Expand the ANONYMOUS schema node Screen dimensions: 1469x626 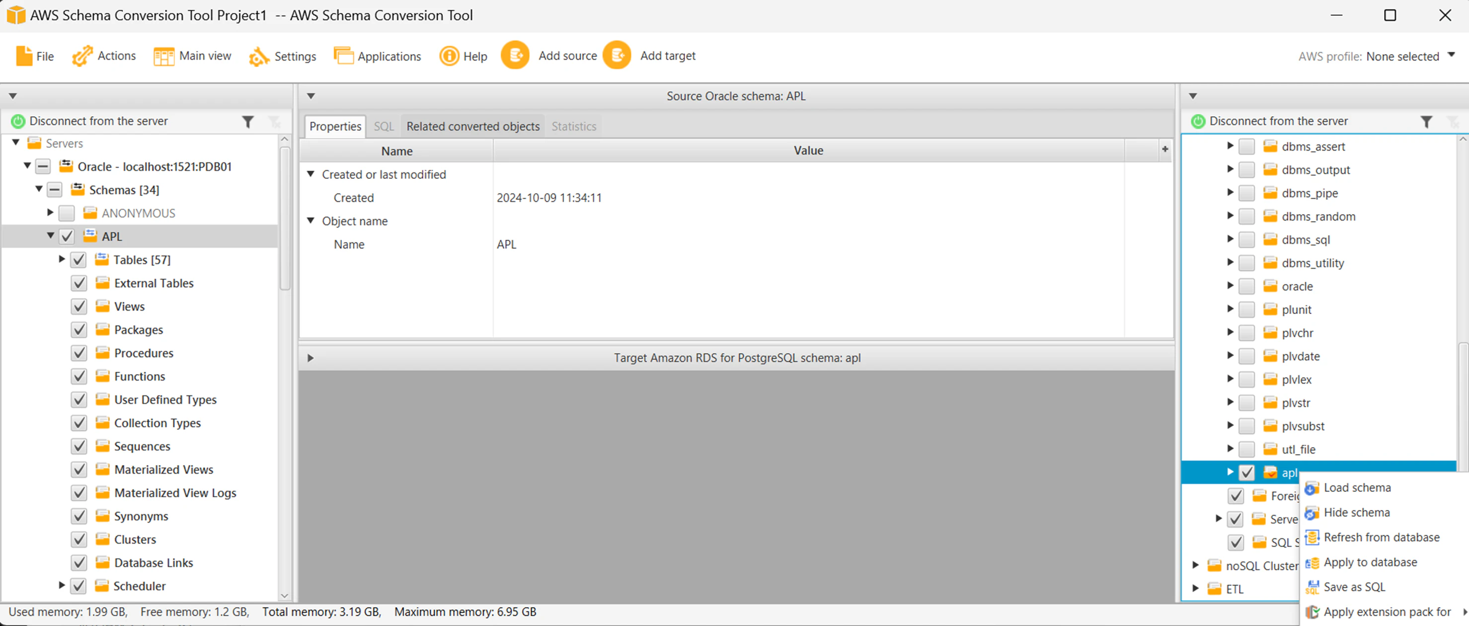click(x=50, y=213)
